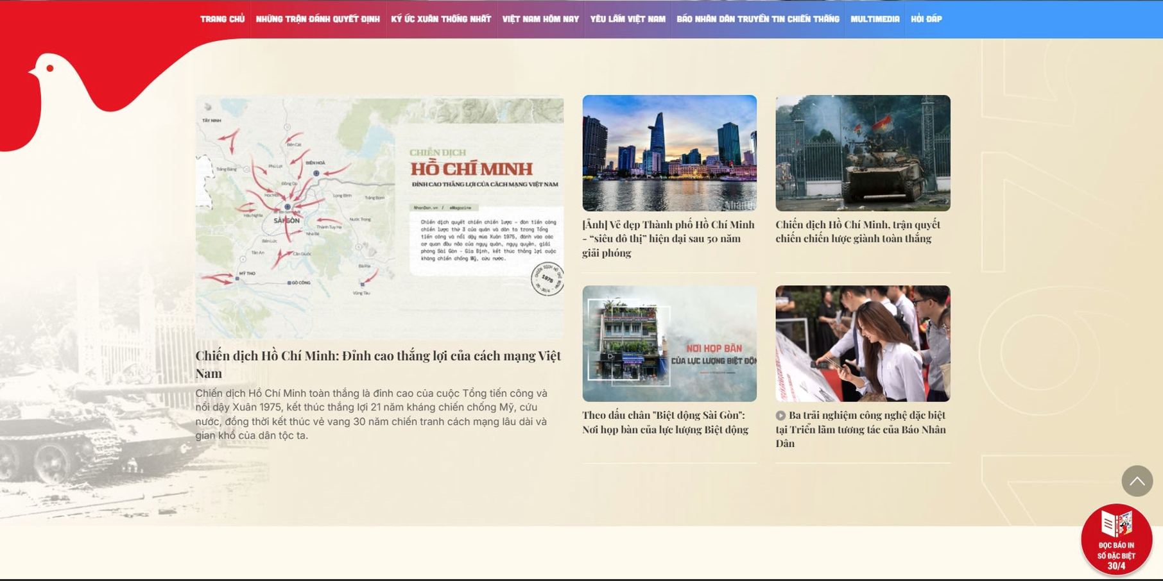Open article Vẻ đẹp Thành phố Hồ Chí Minh
This screenshot has width=1163, height=581.
tap(668, 239)
